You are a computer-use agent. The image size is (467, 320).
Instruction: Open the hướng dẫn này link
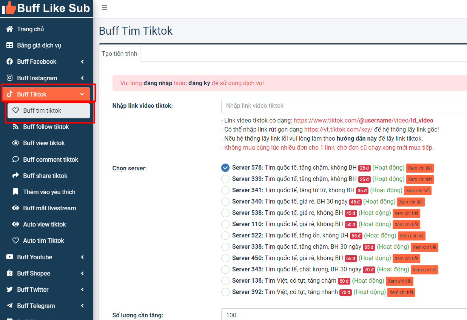pyautogui.click(x=357, y=138)
